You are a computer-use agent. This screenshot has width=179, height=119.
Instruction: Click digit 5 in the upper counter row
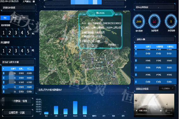pyautogui.click(x=28, y=33)
